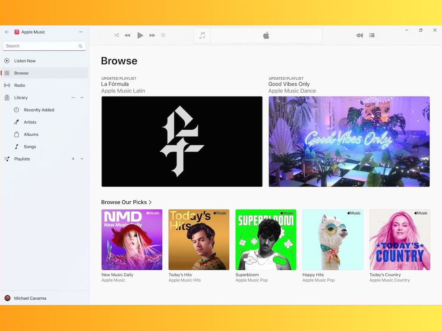442x331 pixels.
Task: Click the Today's Hits title text
Action: (x=180, y=275)
